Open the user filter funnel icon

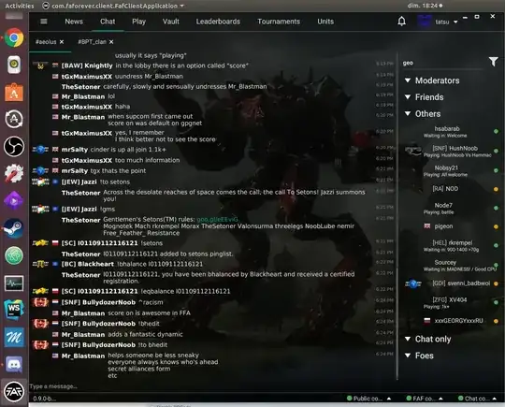pos(493,62)
